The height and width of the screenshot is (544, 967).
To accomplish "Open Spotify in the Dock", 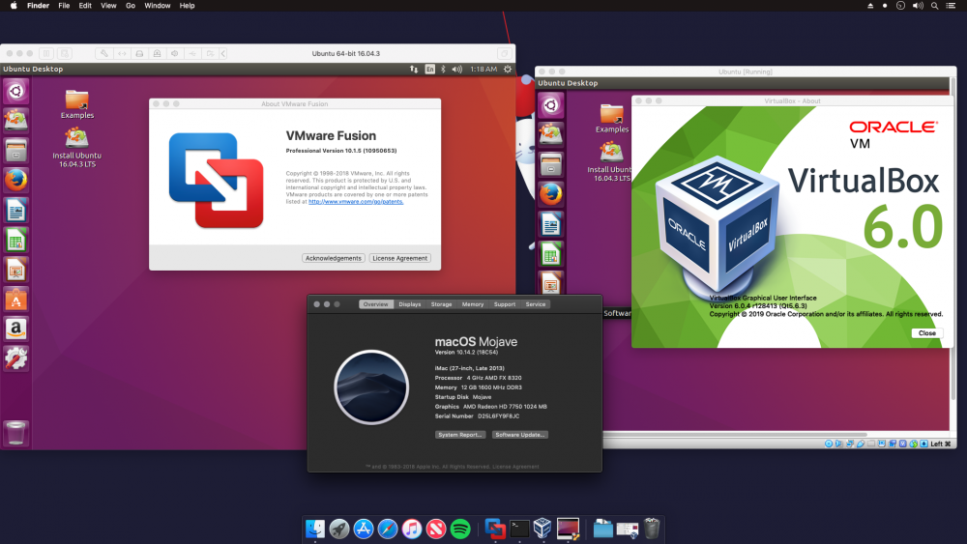I will point(460,529).
